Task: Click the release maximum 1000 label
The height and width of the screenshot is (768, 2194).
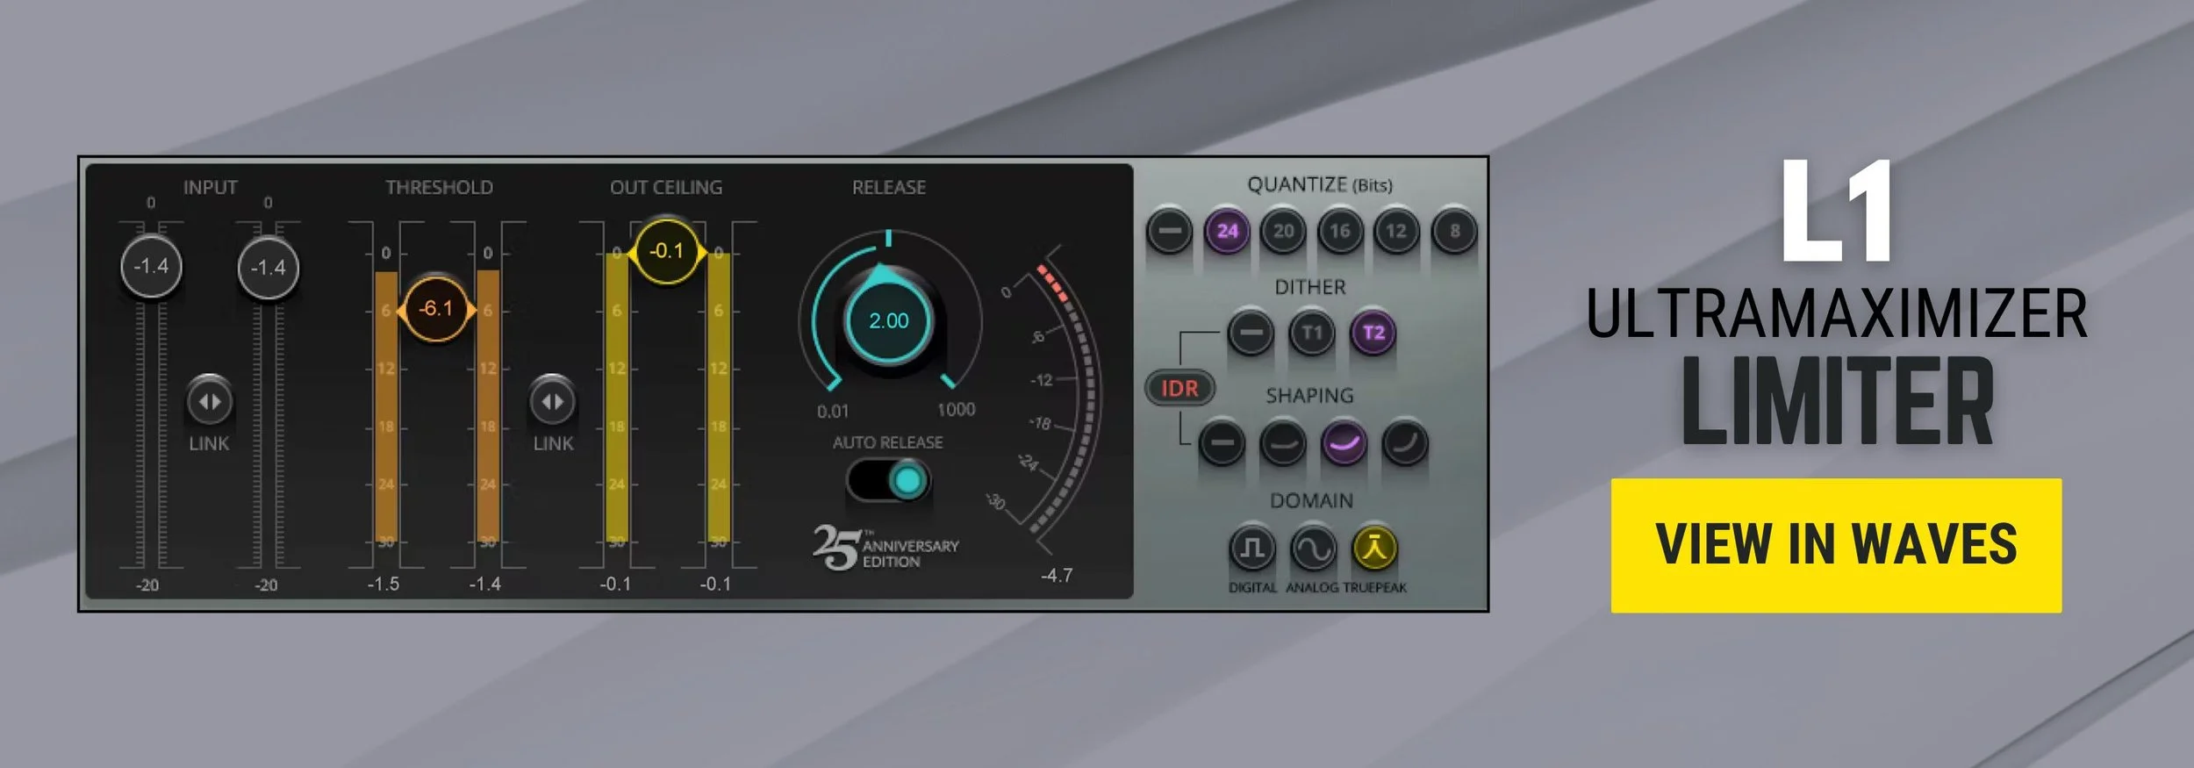Action: [956, 409]
